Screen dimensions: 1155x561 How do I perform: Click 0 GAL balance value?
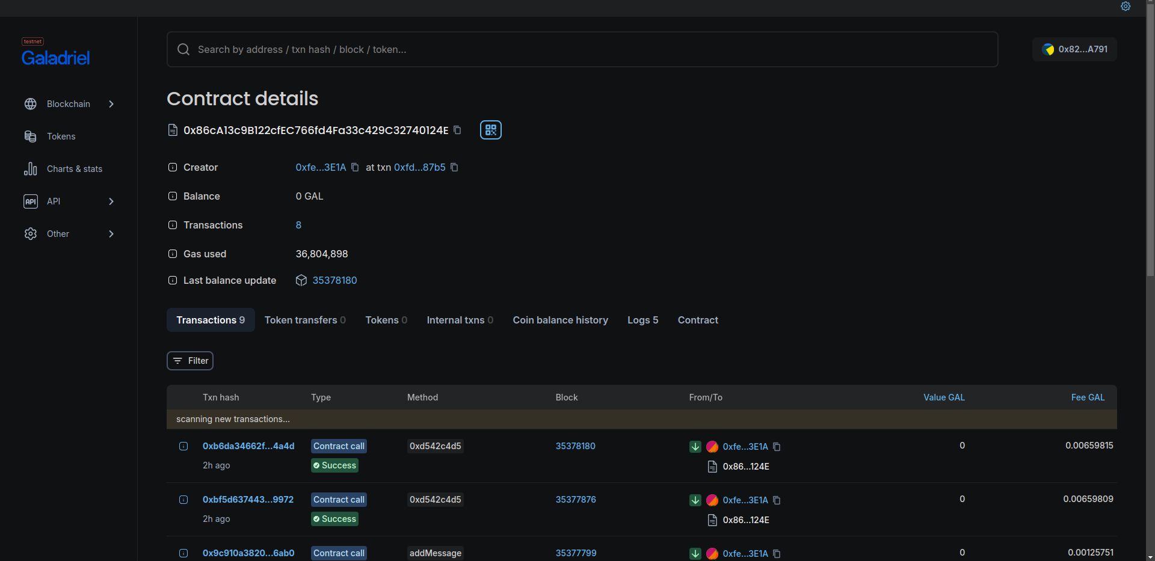tap(309, 196)
